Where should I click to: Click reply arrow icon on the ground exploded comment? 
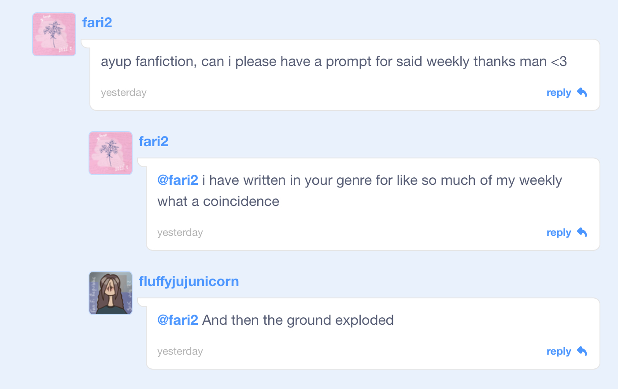582,351
